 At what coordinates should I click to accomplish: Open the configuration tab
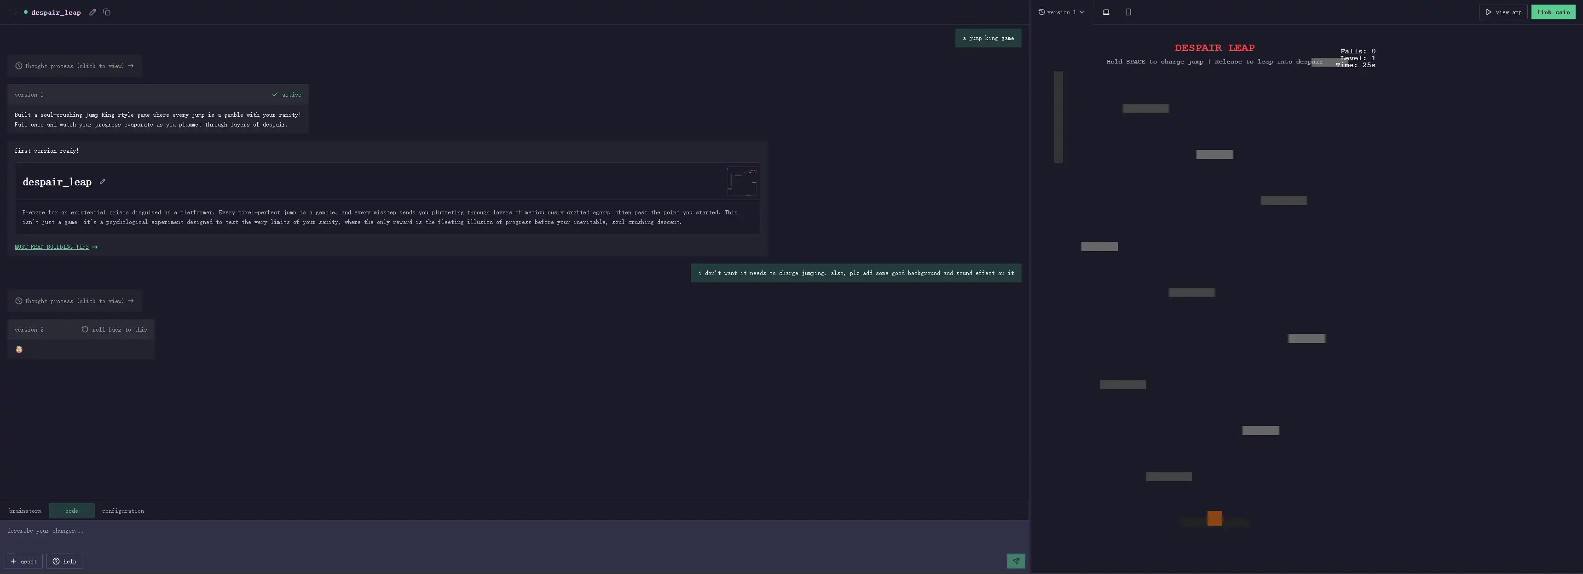(123, 511)
